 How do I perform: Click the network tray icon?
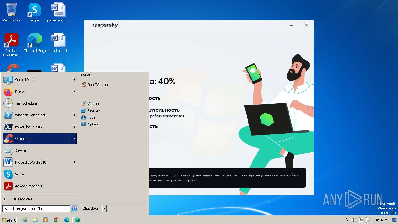[361, 220]
